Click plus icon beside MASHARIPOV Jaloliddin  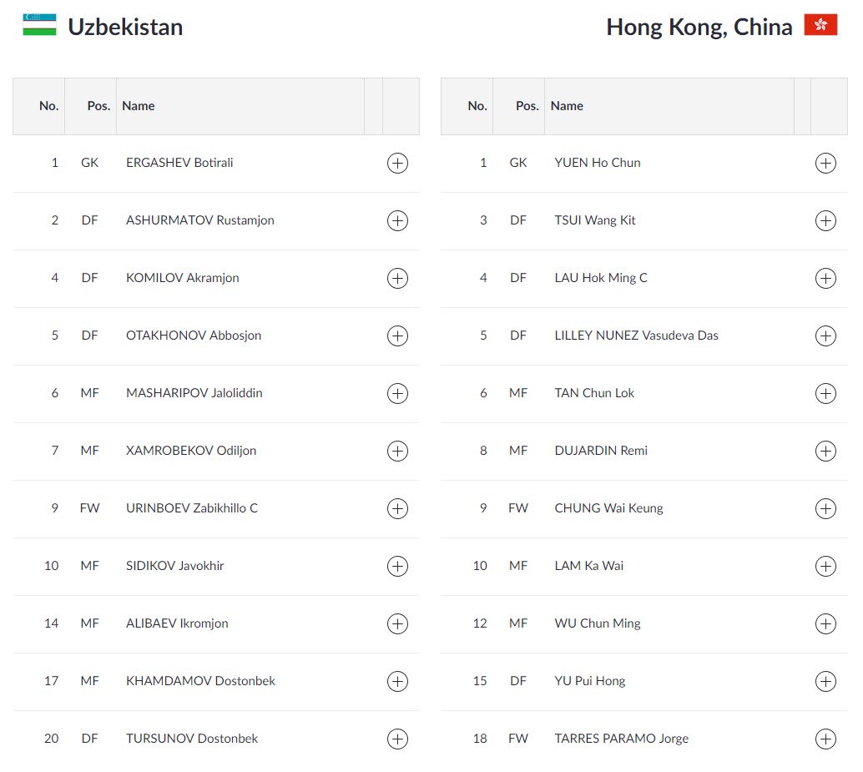point(397,394)
